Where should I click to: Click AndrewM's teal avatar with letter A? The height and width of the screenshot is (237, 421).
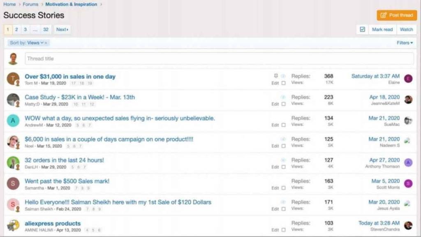tap(13, 121)
